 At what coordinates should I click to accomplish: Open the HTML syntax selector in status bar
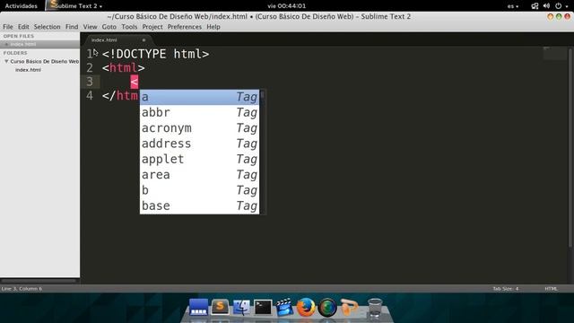(551, 289)
